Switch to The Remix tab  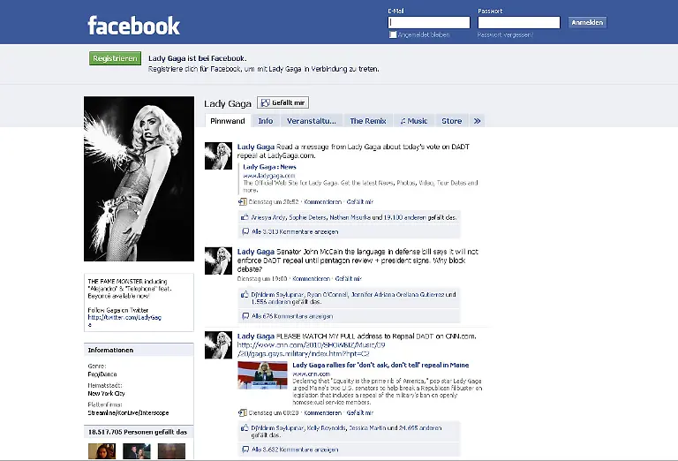pyautogui.click(x=368, y=121)
